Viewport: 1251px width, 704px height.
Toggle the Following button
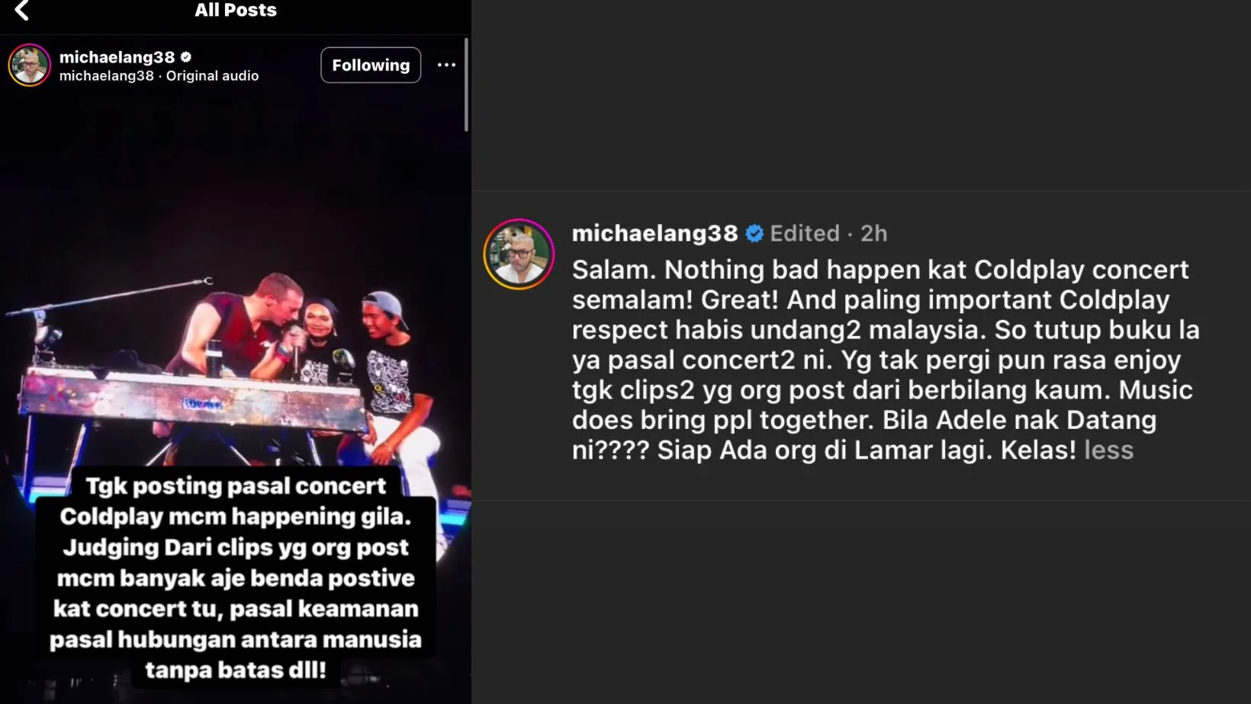[371, 66]
